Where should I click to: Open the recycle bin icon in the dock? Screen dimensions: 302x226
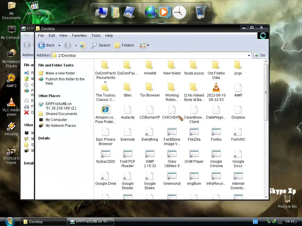pos(200,12)
